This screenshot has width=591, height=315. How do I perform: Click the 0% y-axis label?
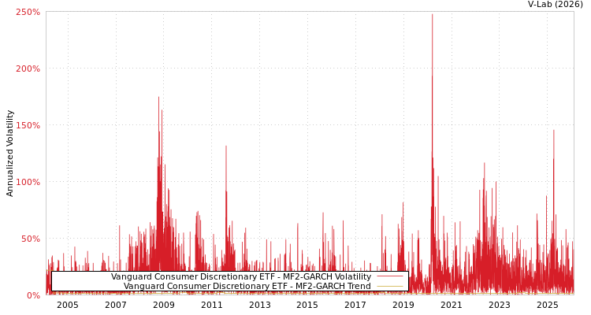[x=33, y=295]
